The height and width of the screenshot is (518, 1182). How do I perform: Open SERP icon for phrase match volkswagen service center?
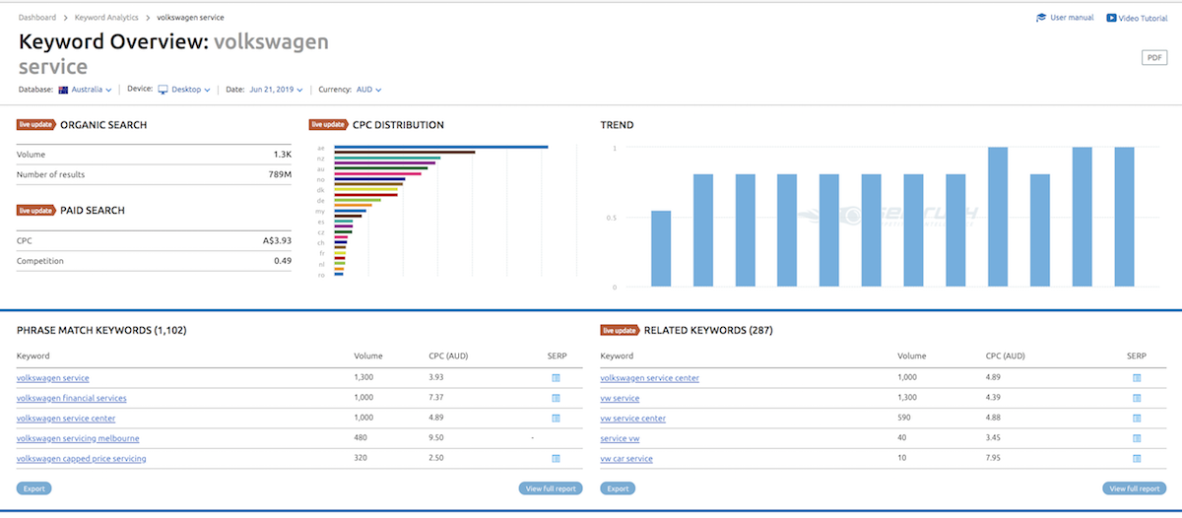click(x=556, y=419)
